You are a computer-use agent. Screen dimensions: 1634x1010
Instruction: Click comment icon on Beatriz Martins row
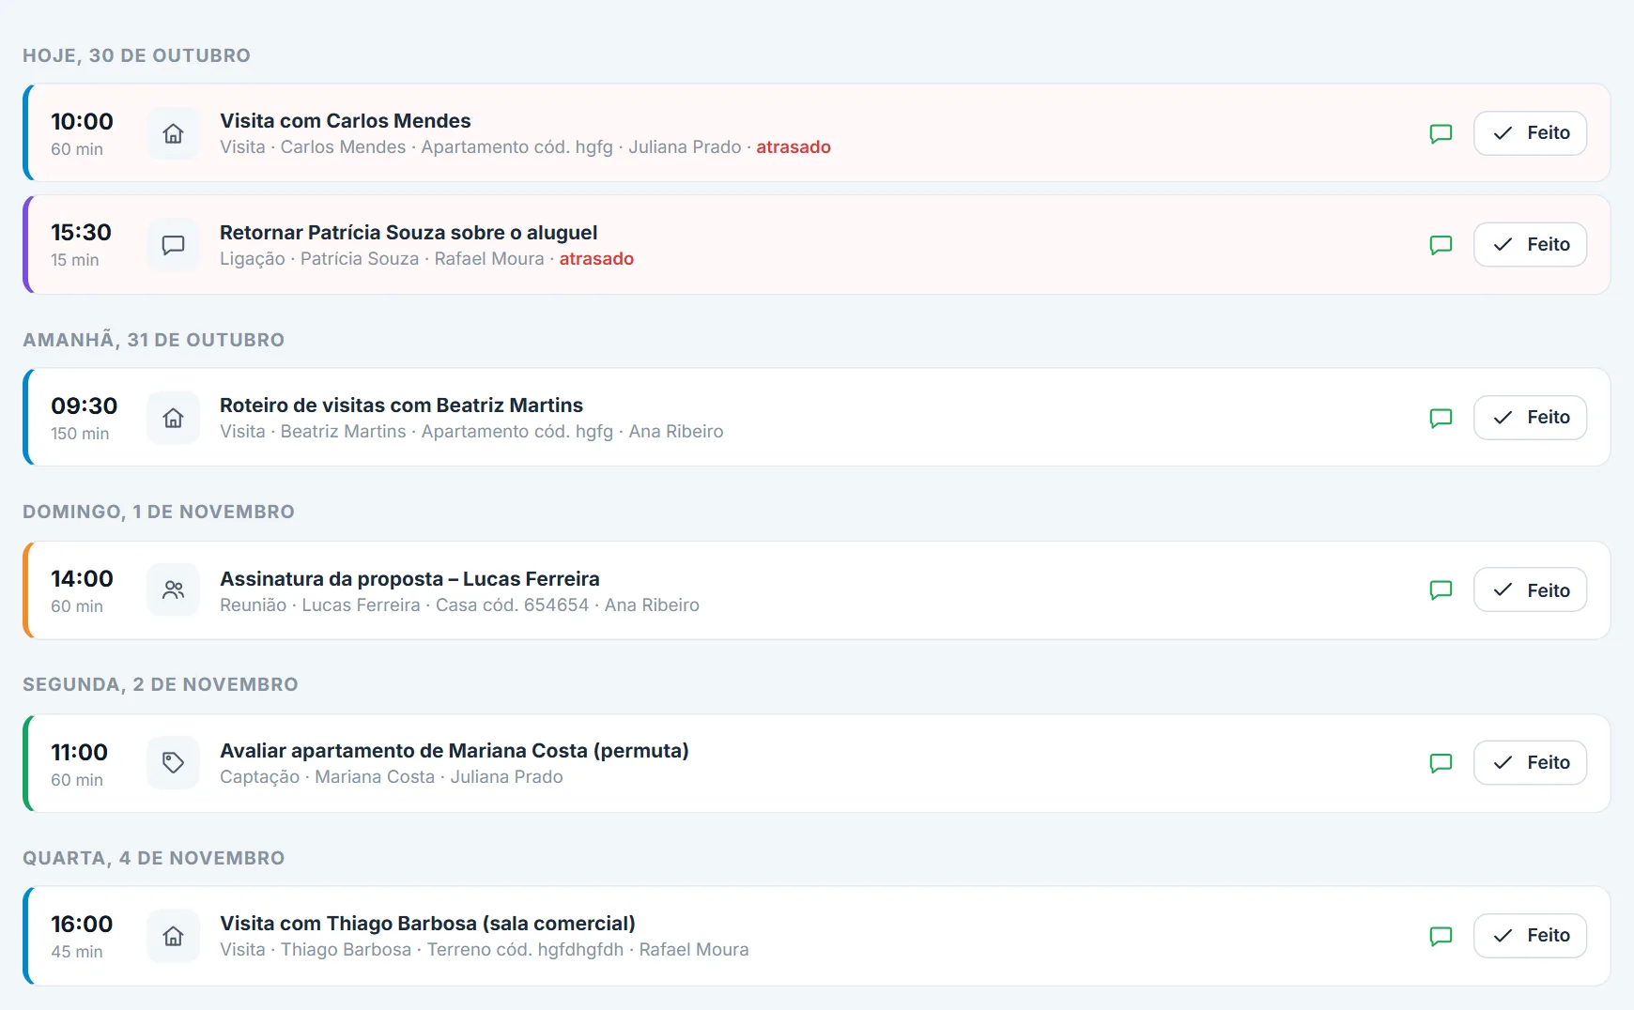[1441, 418]
